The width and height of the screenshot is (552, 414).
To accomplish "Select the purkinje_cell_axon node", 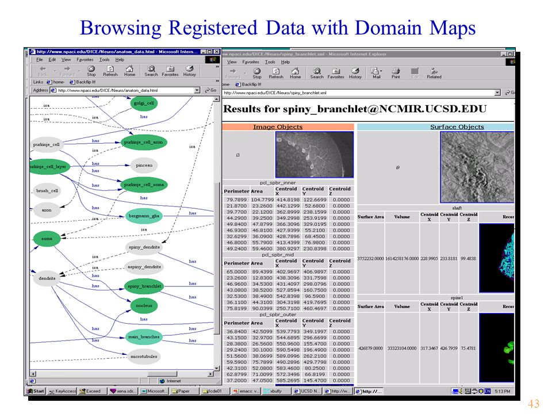I will (143, 142).
